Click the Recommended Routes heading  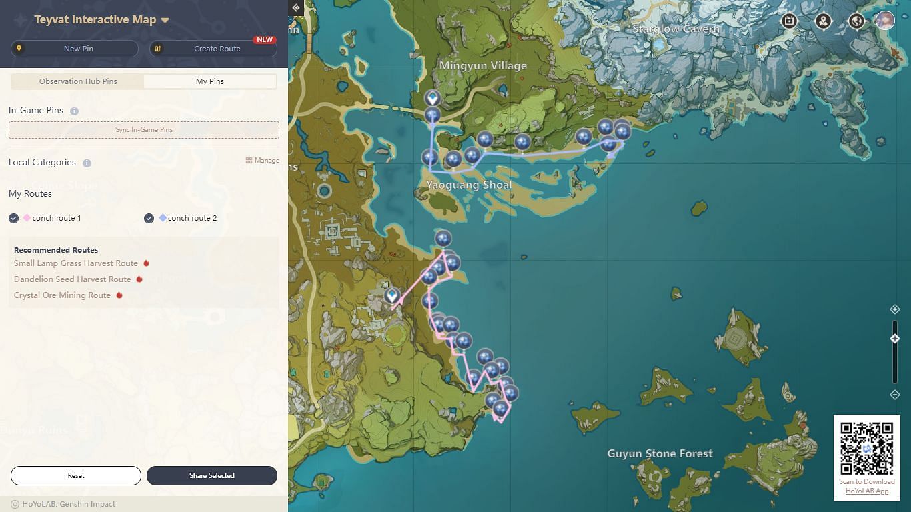56,250
